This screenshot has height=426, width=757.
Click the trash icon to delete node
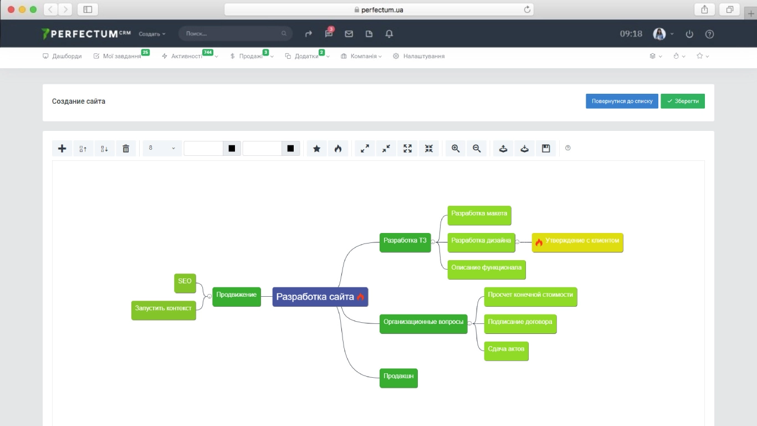point(126,148)
